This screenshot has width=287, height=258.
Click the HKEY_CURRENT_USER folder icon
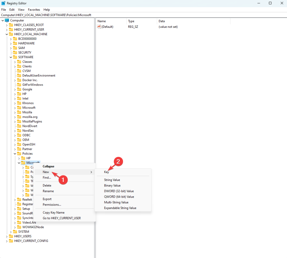11,29
